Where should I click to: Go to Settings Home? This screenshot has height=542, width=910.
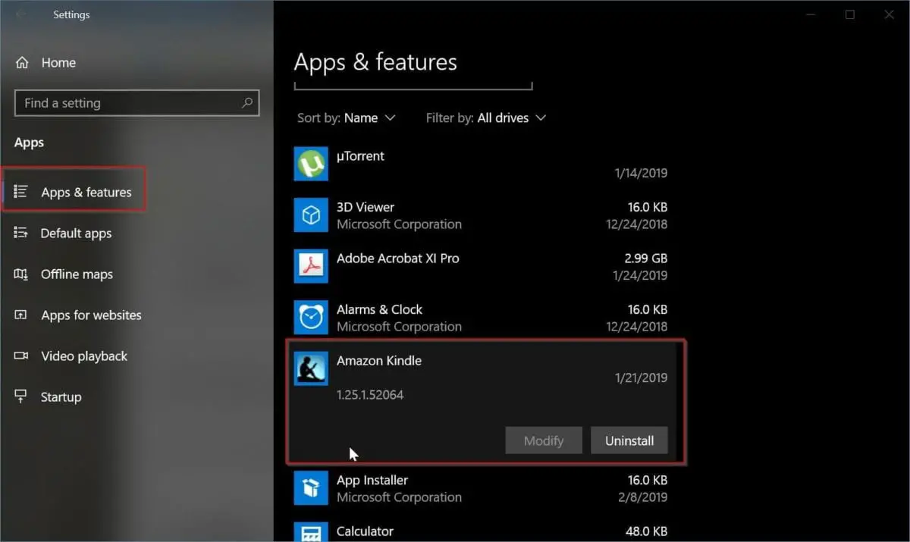click(x=58, y=63)
